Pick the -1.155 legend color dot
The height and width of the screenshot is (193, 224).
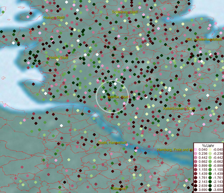210,170
